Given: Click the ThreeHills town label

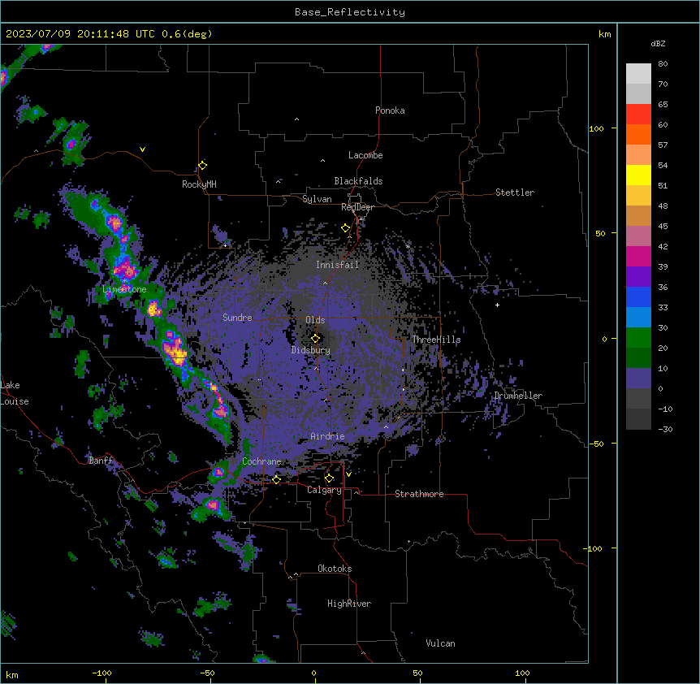Looking at the screenshot, I should (436, 340).
